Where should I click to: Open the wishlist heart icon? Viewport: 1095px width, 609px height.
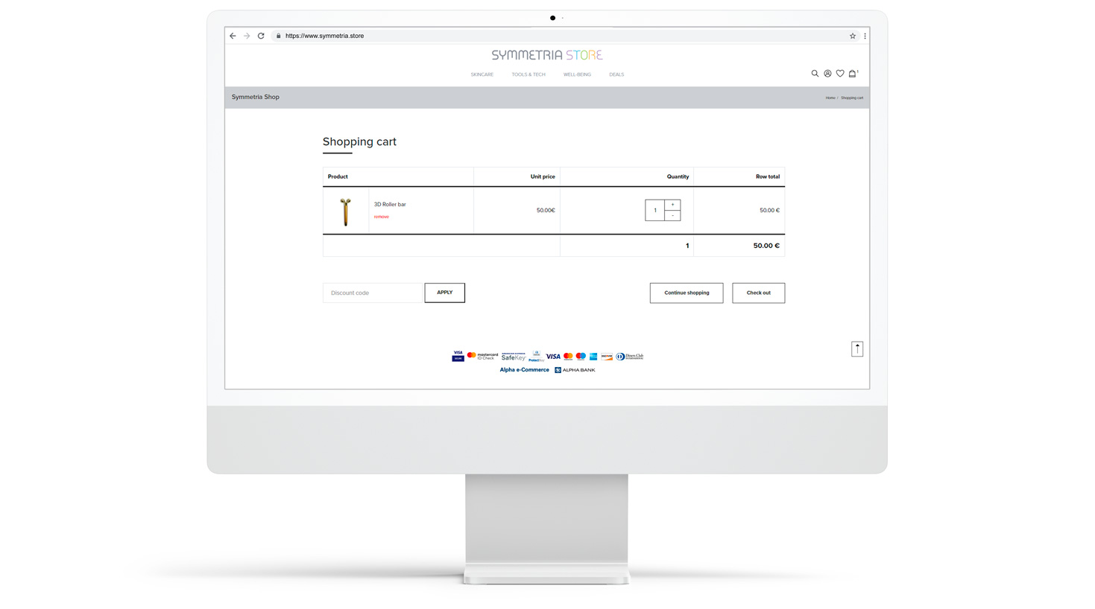point(840,74)
